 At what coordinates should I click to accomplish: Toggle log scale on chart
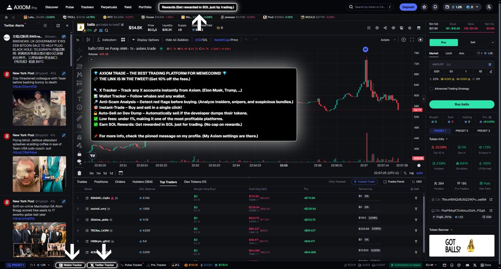(412, 173)
